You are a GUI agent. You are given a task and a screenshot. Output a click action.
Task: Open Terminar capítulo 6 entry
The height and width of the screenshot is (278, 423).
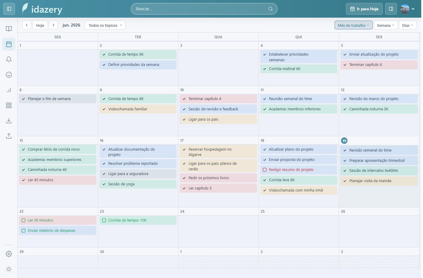coord(379,65)
